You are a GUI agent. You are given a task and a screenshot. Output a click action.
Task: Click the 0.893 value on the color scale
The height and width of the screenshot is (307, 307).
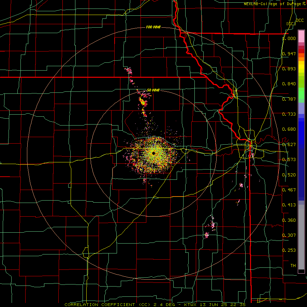pos(289,69)
